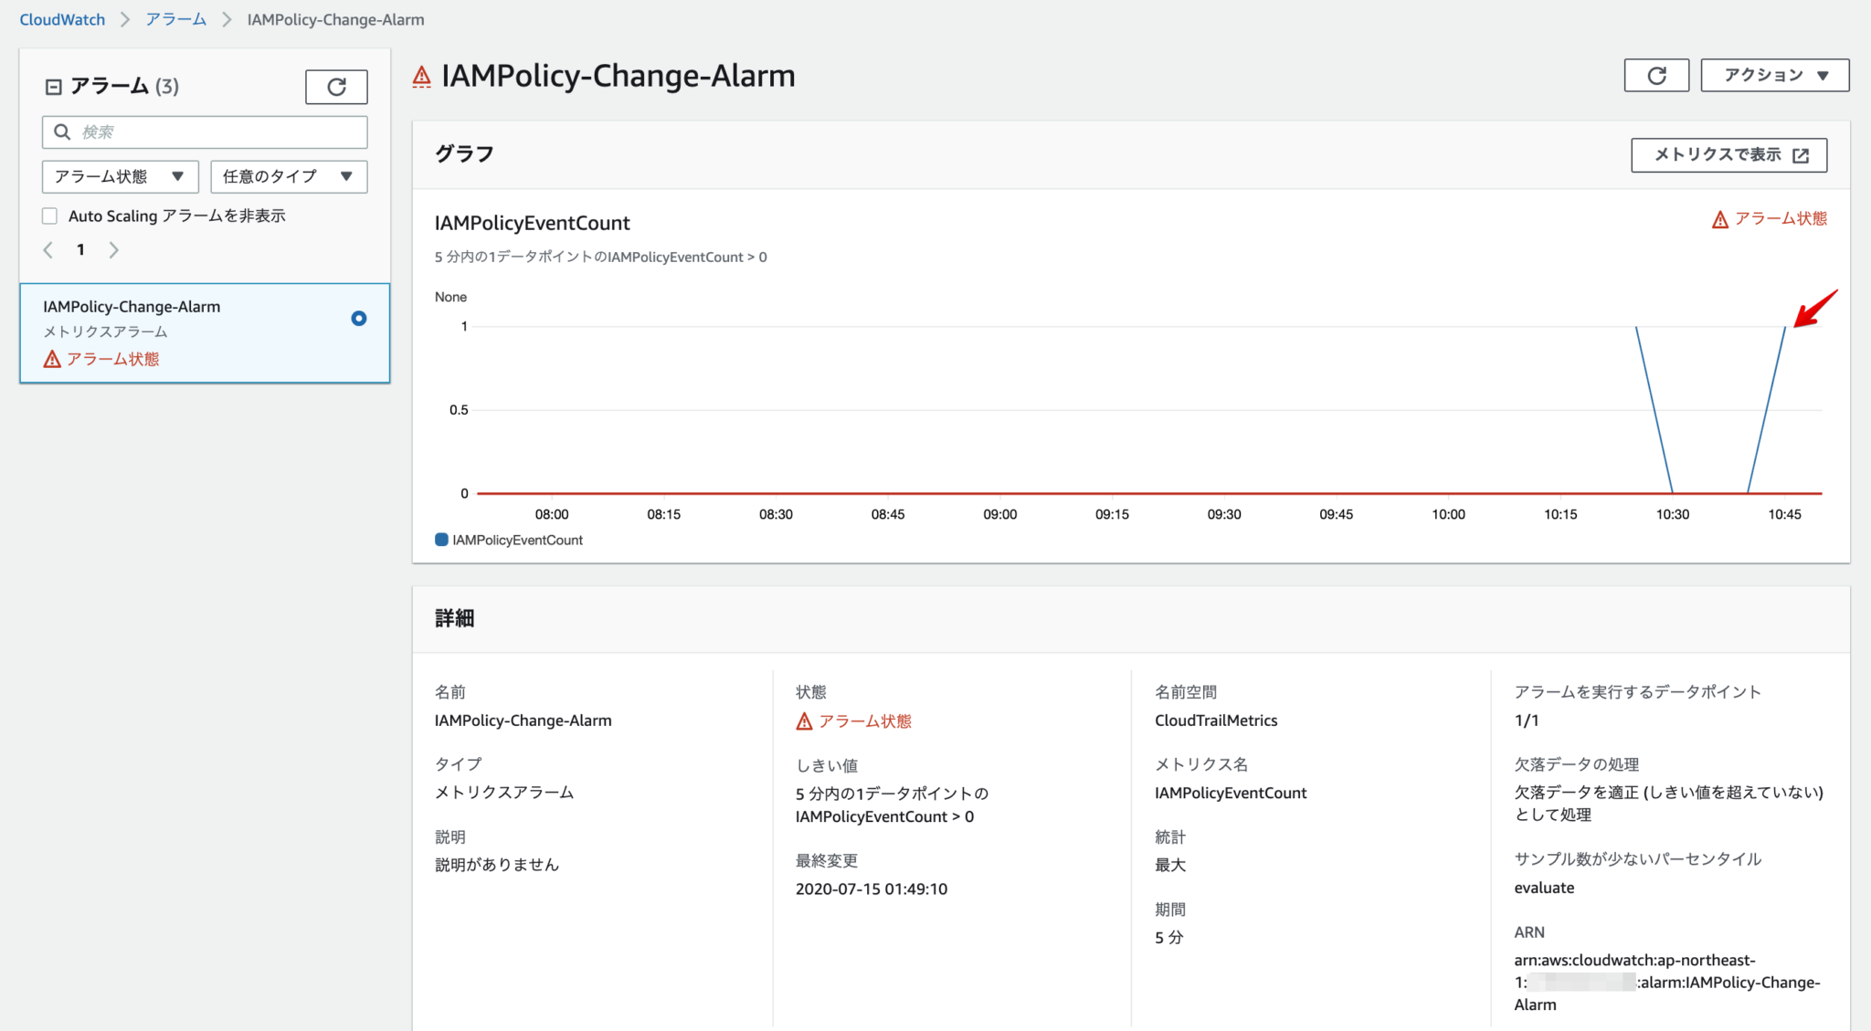Viewport: 1871px width, 1031px height.
Task: Go to アラーム via the breadcrumb
Action: [x=175, y=19]
